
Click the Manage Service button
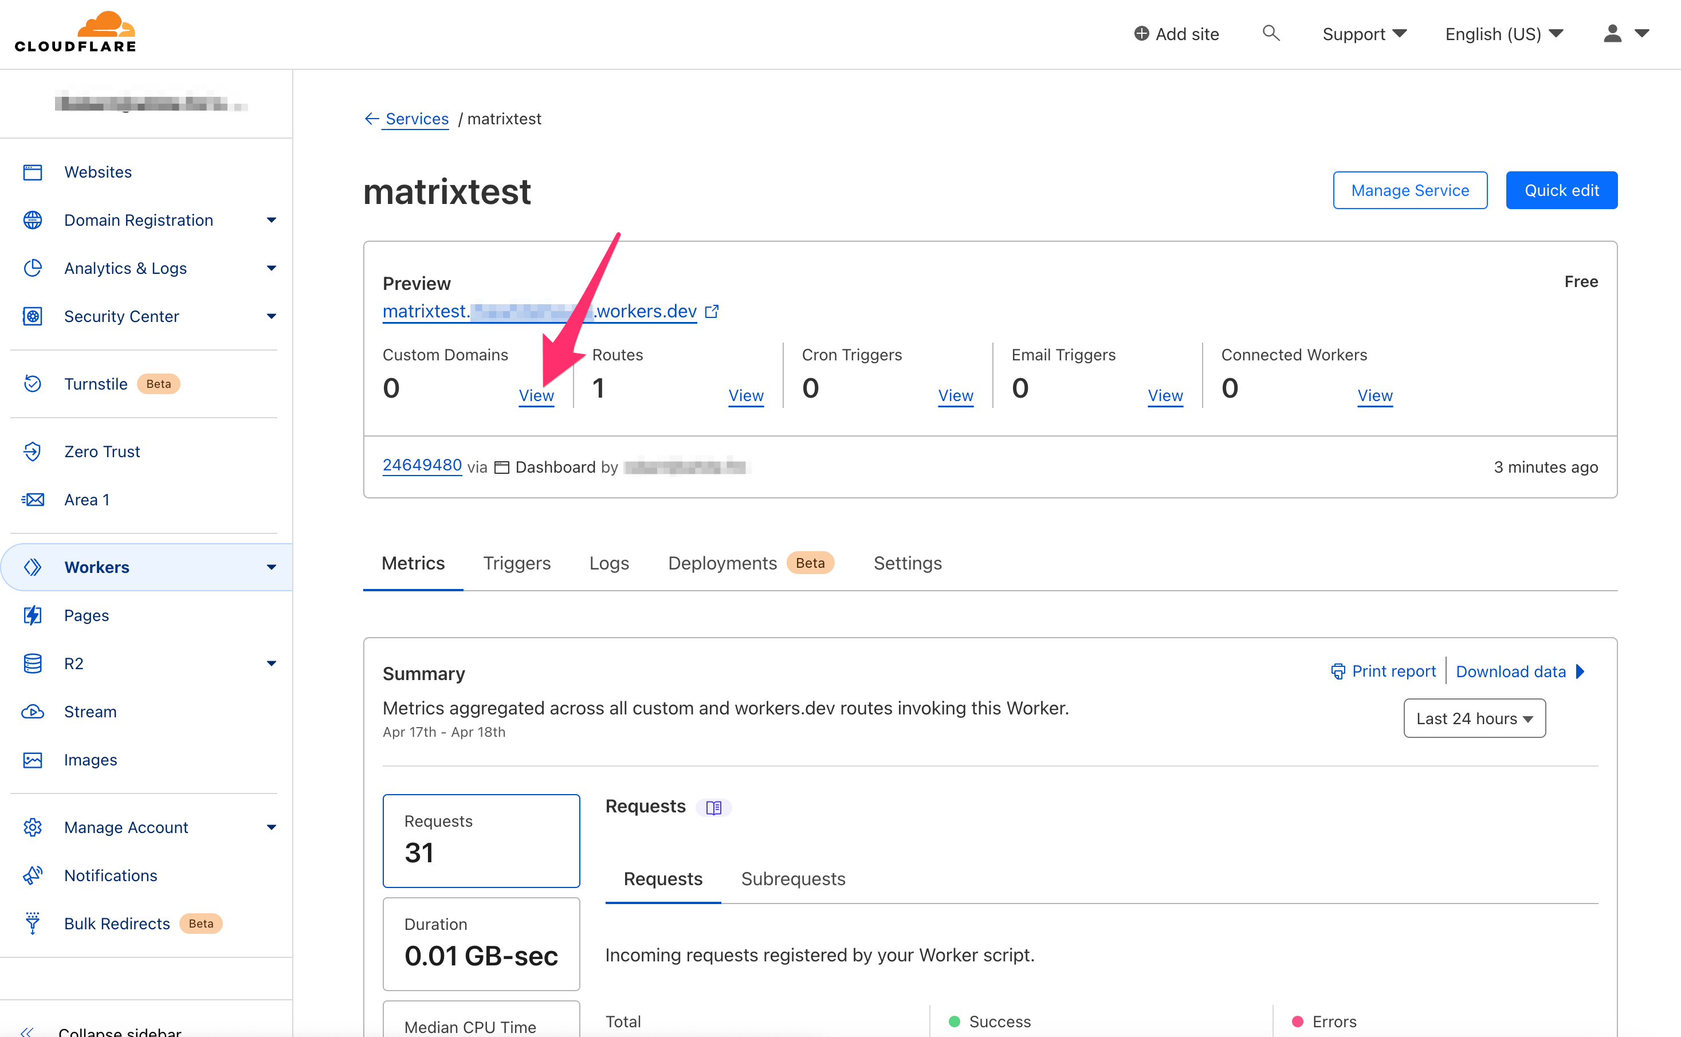1409,190
